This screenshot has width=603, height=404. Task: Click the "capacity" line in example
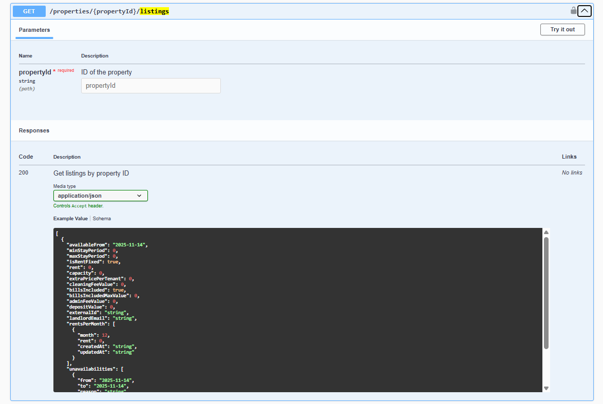point(85,273)
